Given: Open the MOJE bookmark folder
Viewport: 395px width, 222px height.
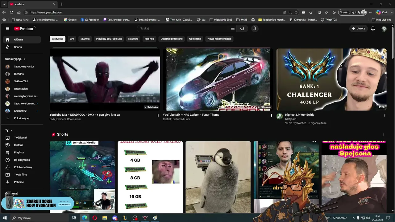Looking at the screenshot, I should 242,20.
